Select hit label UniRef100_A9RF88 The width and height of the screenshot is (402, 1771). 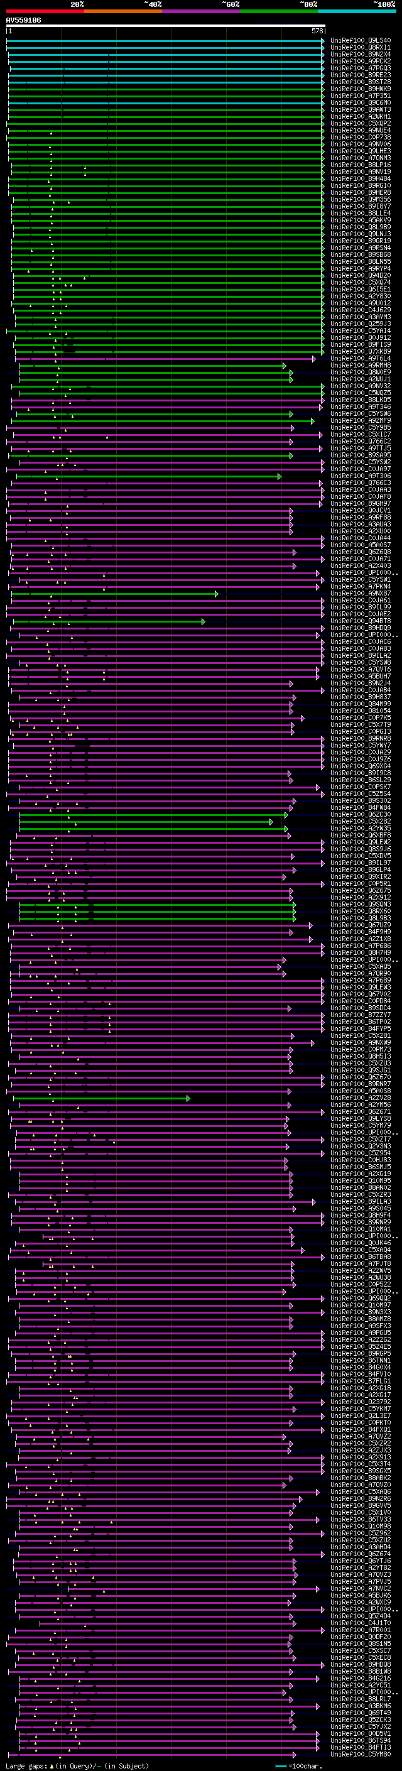coord(361,517)
